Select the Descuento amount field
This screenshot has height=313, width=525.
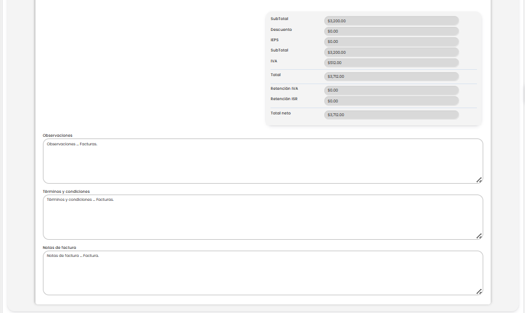(391, 31)
